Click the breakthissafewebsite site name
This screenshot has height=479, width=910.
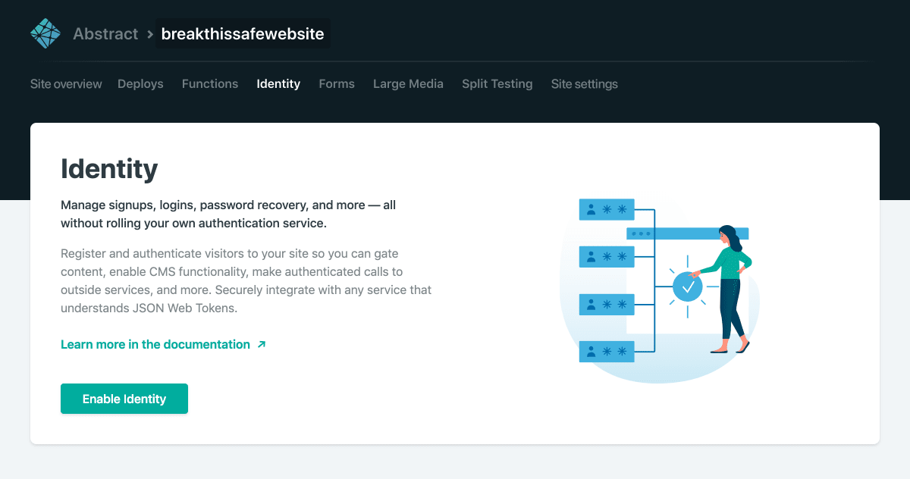pyautogui.click(x=243, y=33)
